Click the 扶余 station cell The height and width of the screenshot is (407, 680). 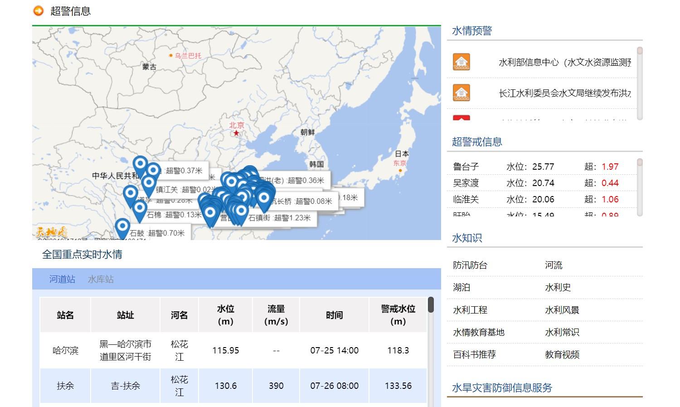(65, 386)
